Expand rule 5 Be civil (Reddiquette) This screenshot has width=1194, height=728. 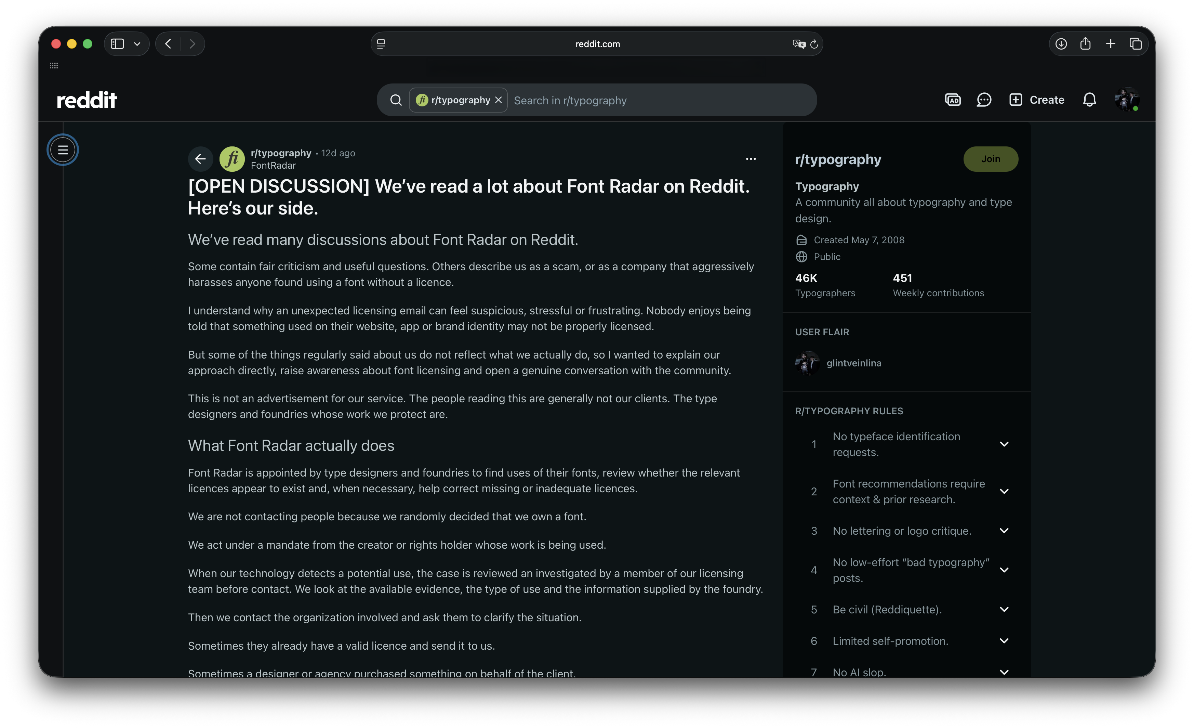pos(1004,609)
